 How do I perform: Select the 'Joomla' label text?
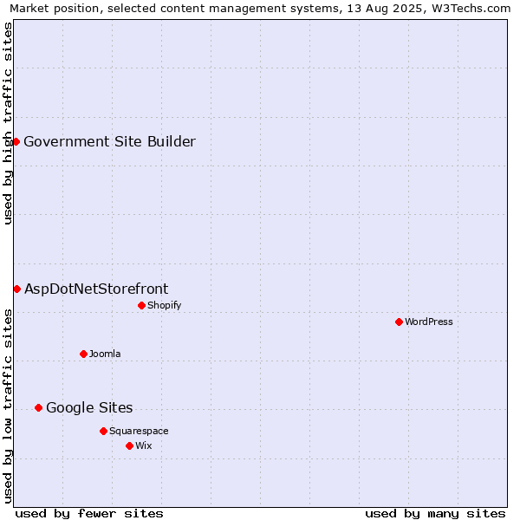pyautogui.click(x=105, y=354)
